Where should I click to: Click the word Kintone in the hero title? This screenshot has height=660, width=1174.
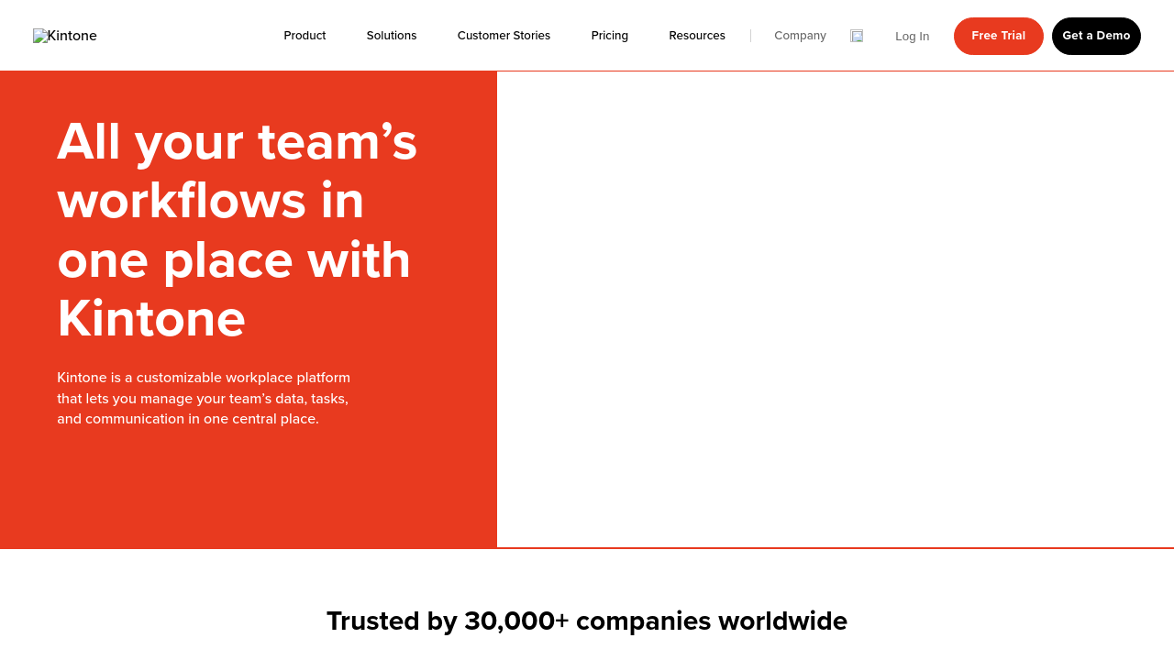tap(151, 319)
